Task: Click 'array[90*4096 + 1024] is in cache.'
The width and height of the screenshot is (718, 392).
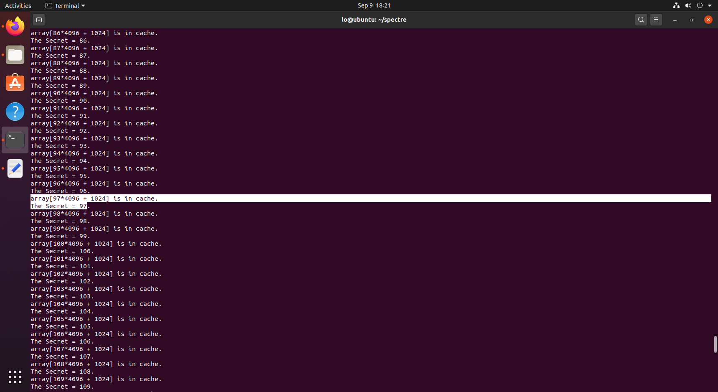Action: click(x=94, y=93)
